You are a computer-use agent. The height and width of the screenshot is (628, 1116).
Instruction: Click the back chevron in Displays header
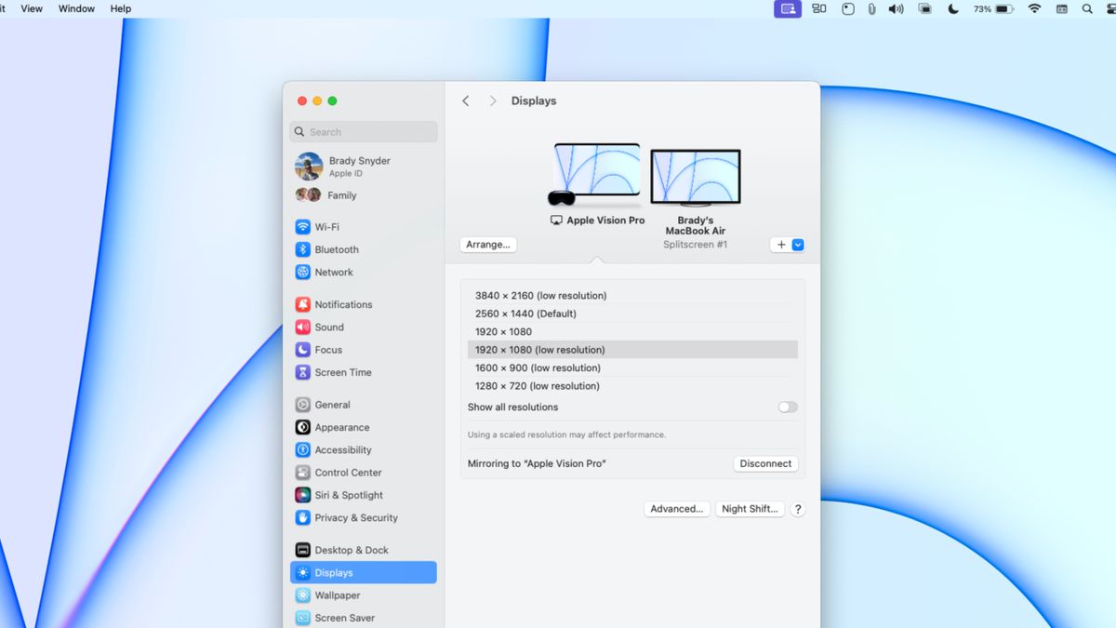coord(465,100)
